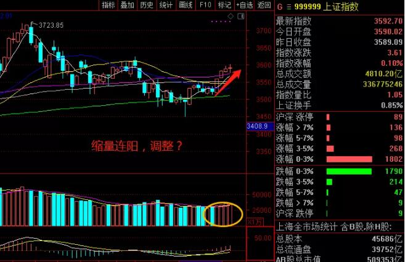Select the 跌幅 3-5% count 214

[x=396, y=182]
